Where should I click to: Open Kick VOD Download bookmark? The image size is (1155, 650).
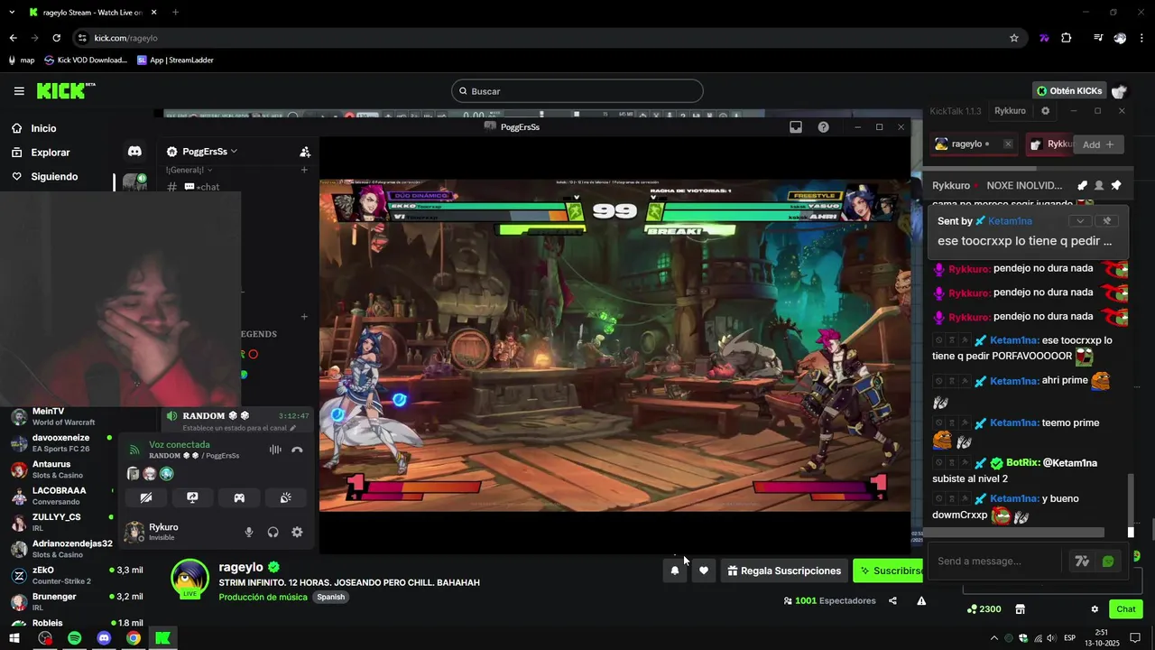(x=86, y=60)
